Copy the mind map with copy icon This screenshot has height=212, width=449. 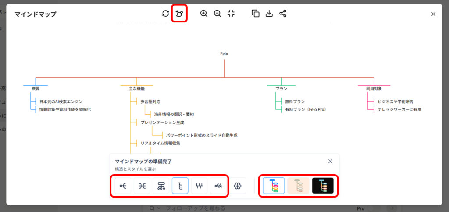click(x=256, y=14)
